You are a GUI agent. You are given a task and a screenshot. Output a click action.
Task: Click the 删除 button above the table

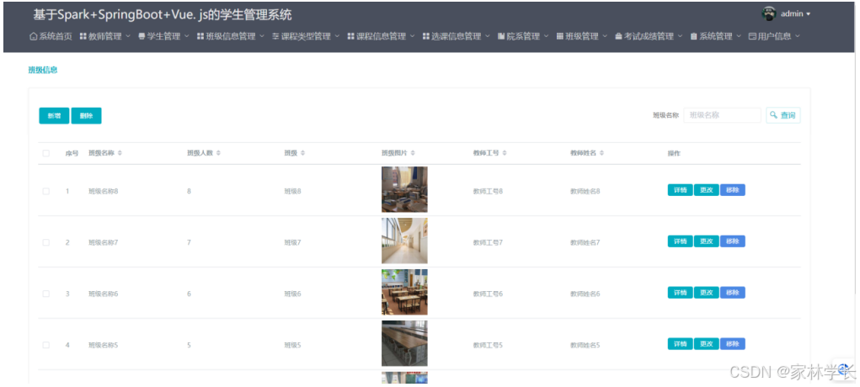[x=86, y=115]
